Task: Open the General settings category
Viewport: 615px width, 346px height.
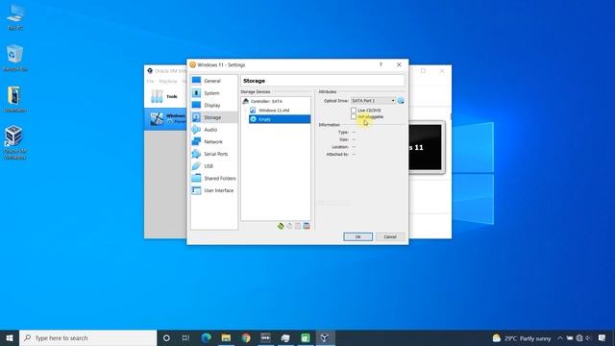Action: coord(213,81)
